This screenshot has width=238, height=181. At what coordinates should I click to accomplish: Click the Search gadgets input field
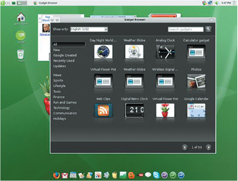pyautogui.click(x=186, y=29)
